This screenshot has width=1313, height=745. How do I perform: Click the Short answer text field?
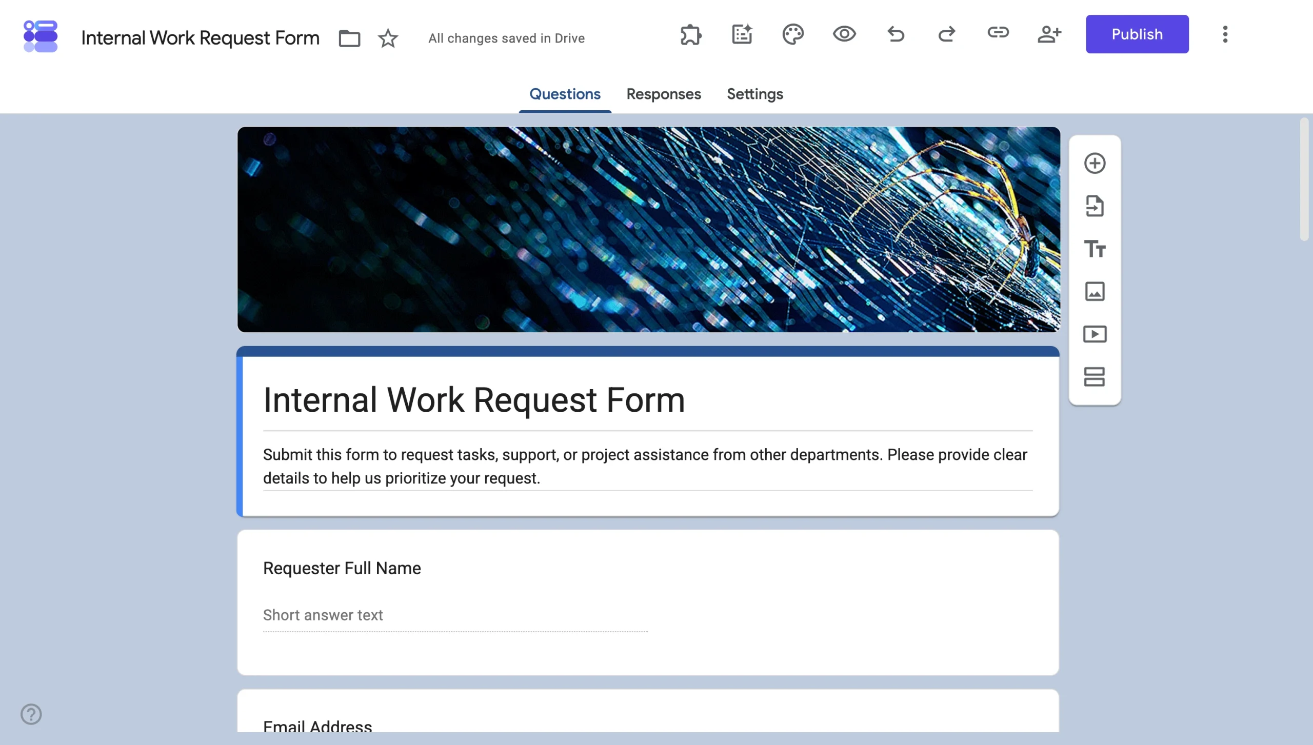(x=455, y=616)
